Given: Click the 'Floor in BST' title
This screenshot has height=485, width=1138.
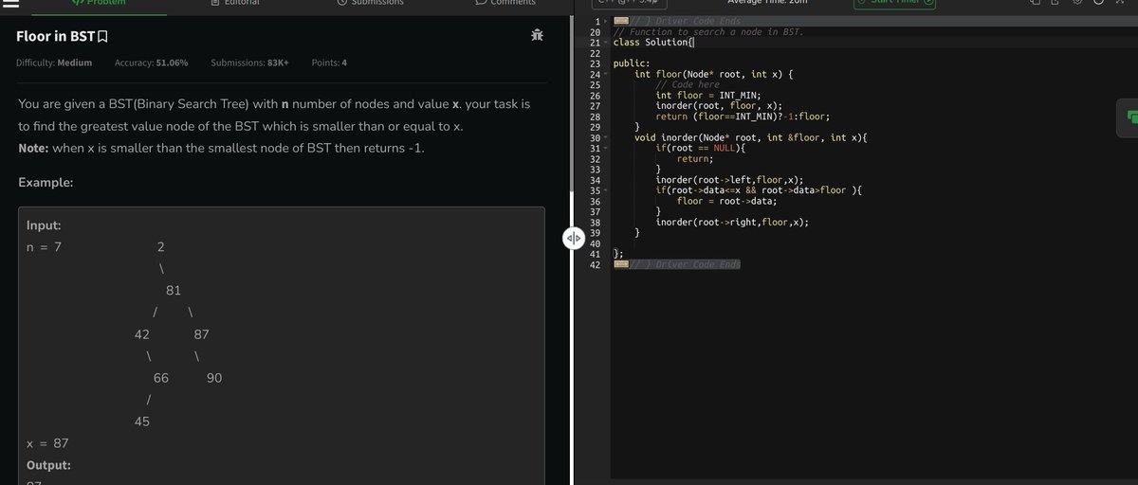Looking at the screenshot, I should (55, 37).
